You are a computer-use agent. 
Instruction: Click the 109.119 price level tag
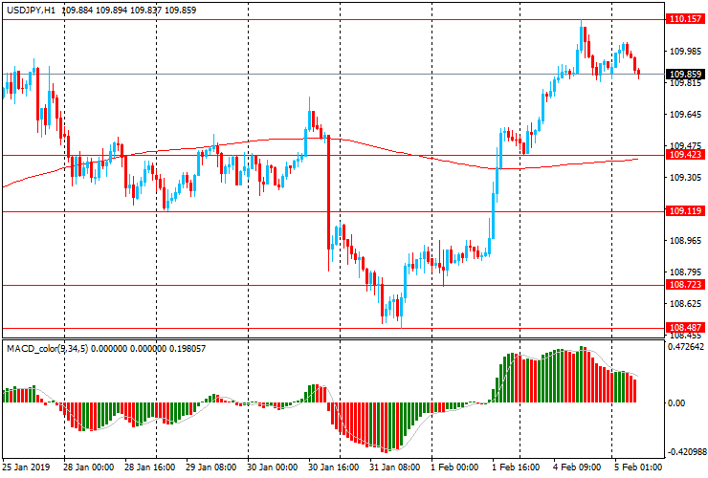pyautogui.click(x=685, y=210)
